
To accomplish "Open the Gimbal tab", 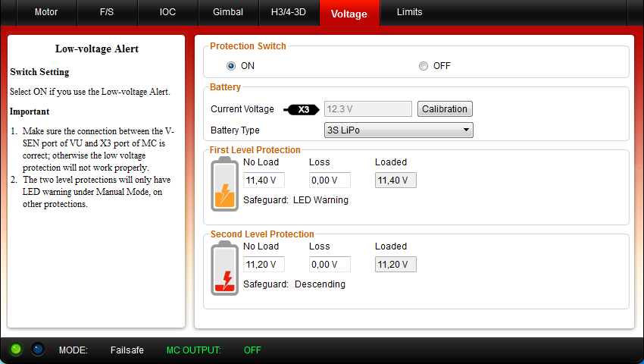I will coord(228,13).
